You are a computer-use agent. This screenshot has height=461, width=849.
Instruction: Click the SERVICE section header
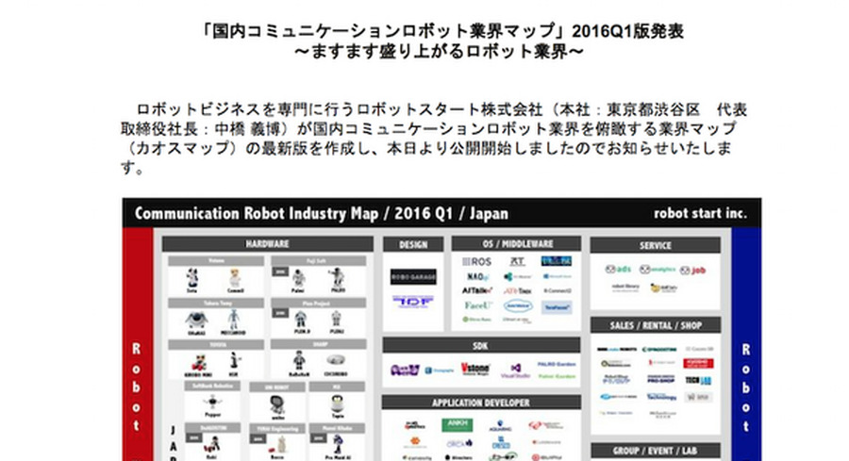coord(655,245)
